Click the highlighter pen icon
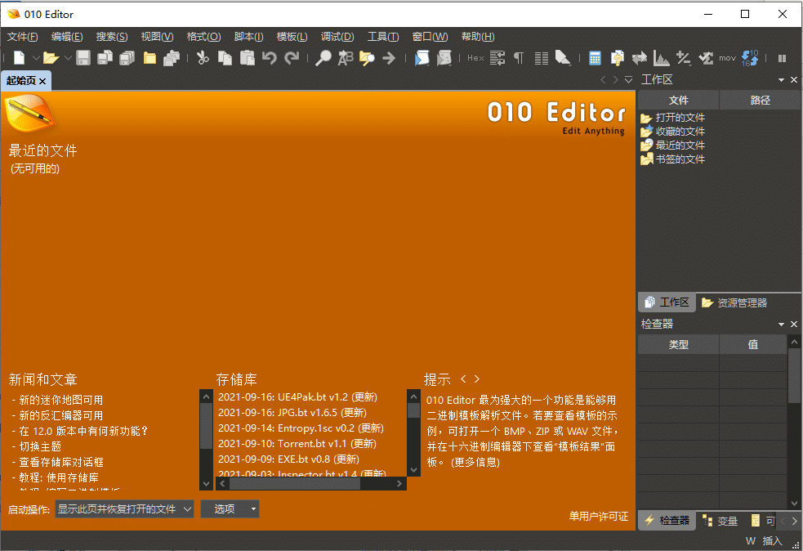Screen dimensions: 803x551 pos(563,58)
